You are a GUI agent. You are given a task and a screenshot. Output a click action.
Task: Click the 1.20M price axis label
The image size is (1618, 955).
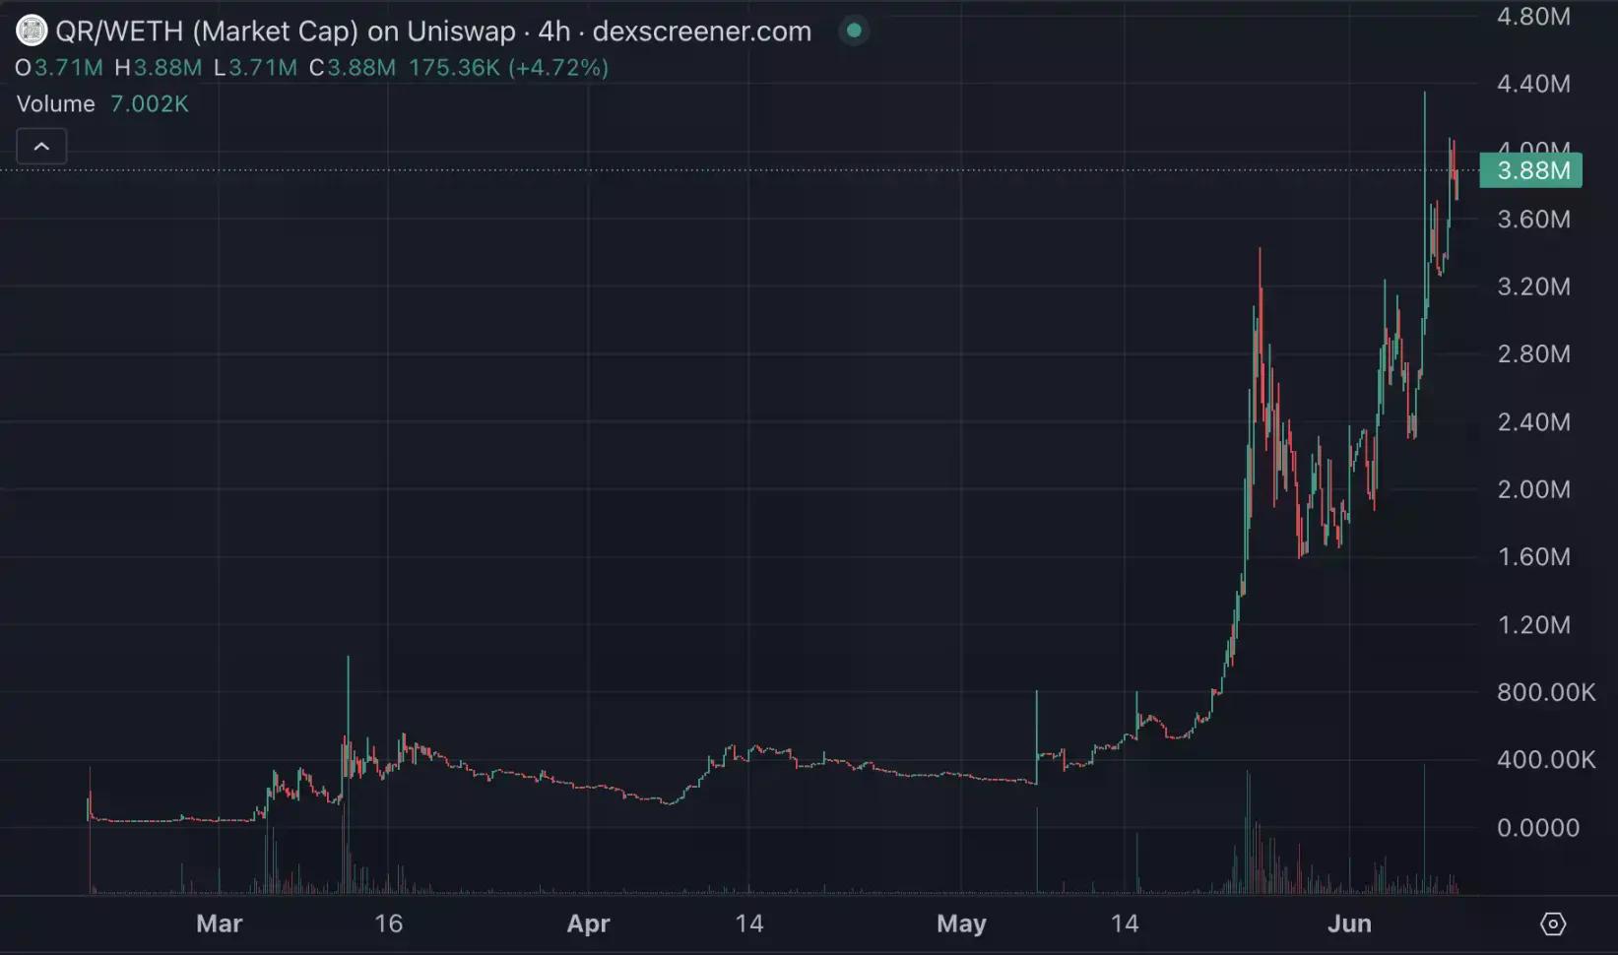click(1533, 624)
